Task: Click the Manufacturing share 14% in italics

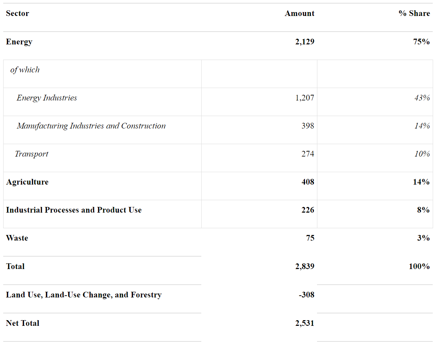Action: point(422,126)
